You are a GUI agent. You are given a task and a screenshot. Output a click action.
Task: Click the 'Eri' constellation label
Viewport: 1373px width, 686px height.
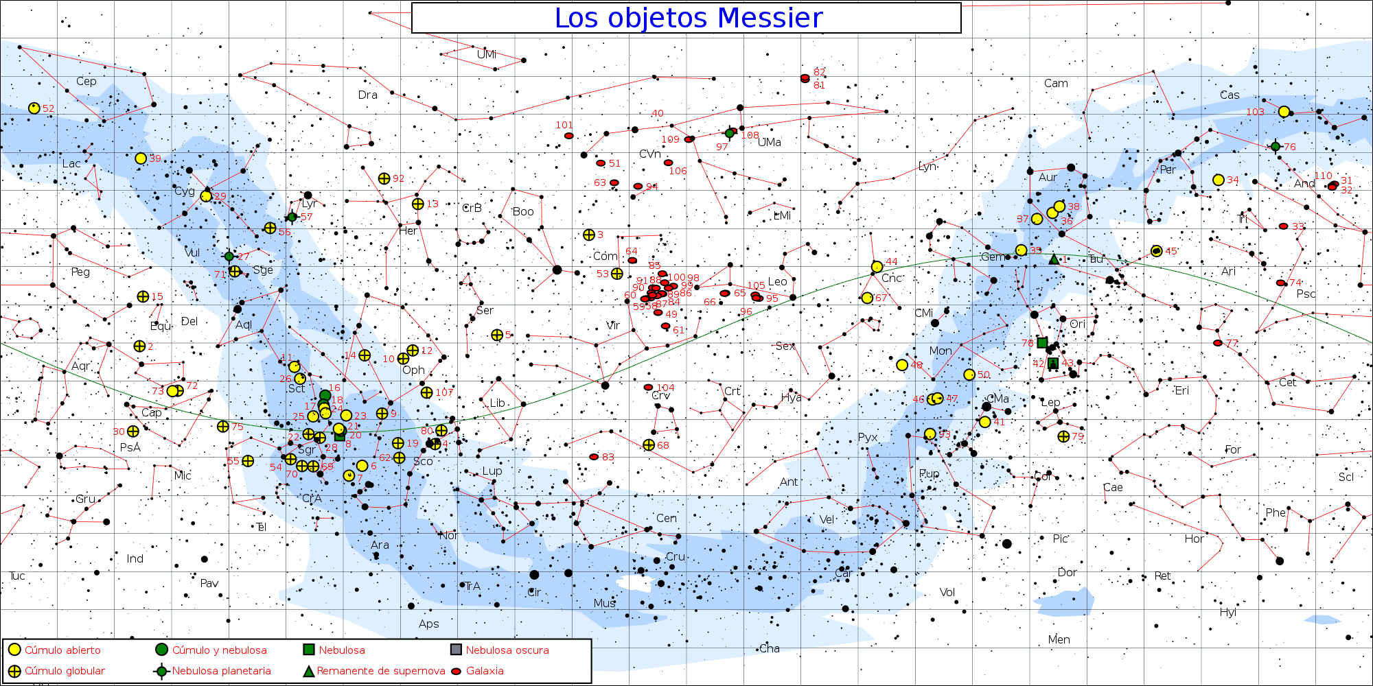(1181, 390)
